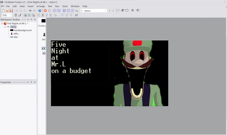The height and width of the screenshot is (135, 227).
Task: Open Properties panel options arrow
Action: 28,82
